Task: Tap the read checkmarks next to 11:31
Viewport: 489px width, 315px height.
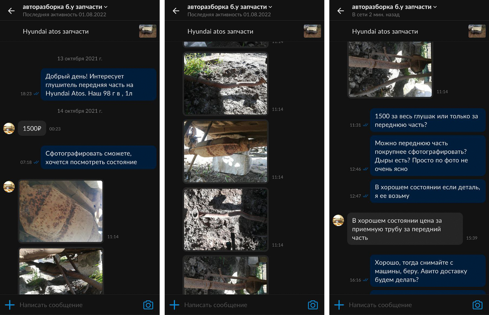Action: coord(366,125)
